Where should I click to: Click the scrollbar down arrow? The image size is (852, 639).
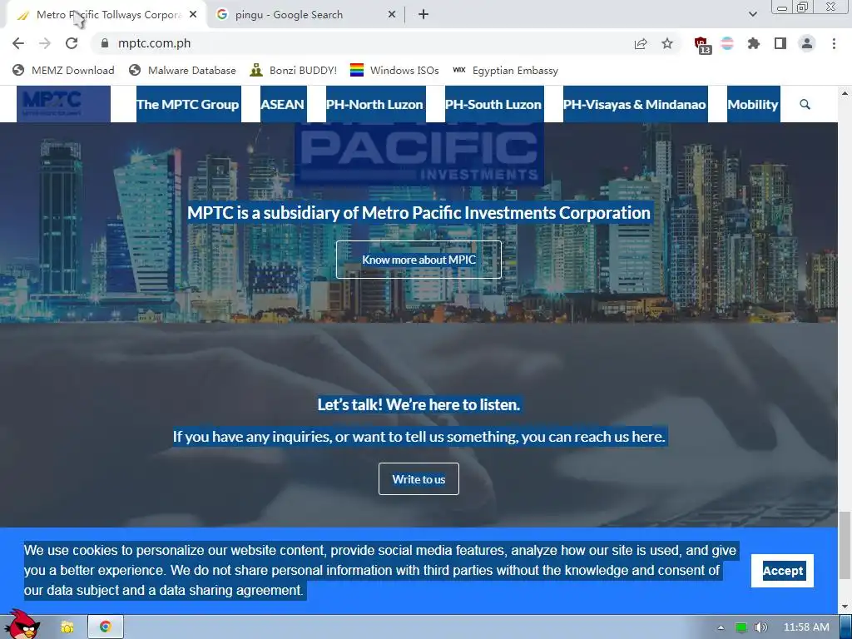click(x=845, y=607)
